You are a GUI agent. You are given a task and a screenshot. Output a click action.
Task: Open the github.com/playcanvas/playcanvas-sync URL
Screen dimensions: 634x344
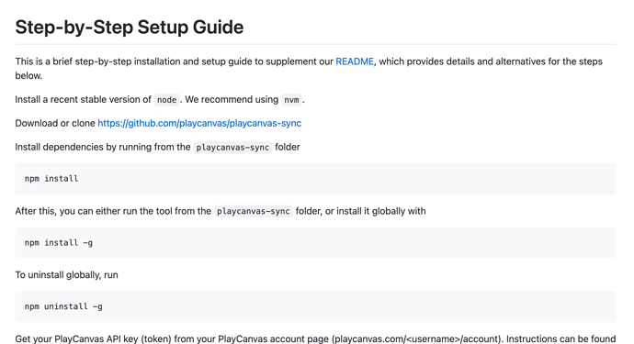pyautogui.click(x=199, y=123)
